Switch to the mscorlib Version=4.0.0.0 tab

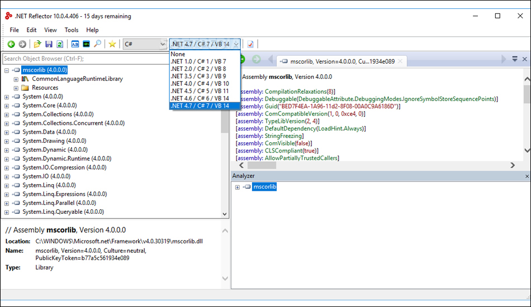342,61
